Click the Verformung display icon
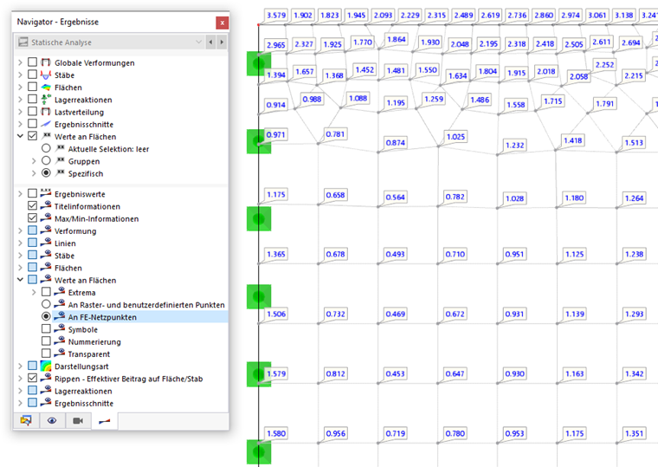The height and width of the screenshot is (467, 658). click(46, 230)
